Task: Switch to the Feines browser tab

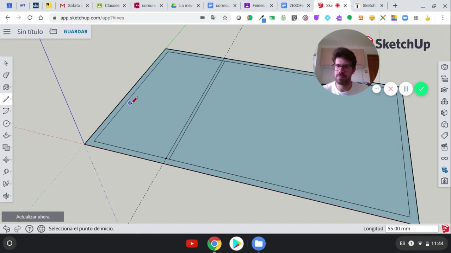Action: tap(258, 6)
